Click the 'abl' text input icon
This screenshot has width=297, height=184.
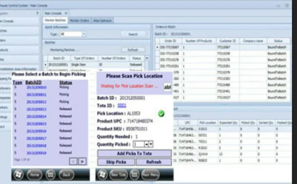(167, 87)
